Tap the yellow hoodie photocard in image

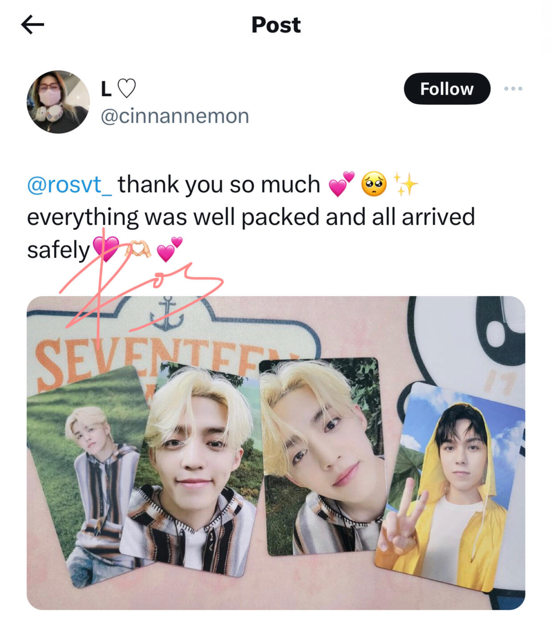pos(450,487)
